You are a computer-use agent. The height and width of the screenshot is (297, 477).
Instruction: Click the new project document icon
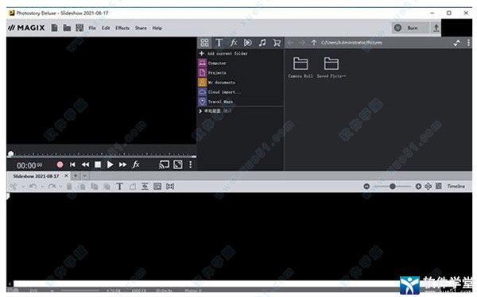[54, 28]
